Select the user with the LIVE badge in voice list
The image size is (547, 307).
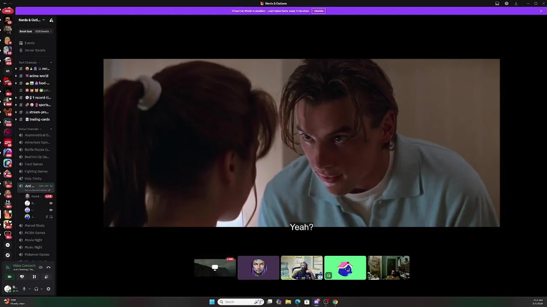click(x=39, y=197)
